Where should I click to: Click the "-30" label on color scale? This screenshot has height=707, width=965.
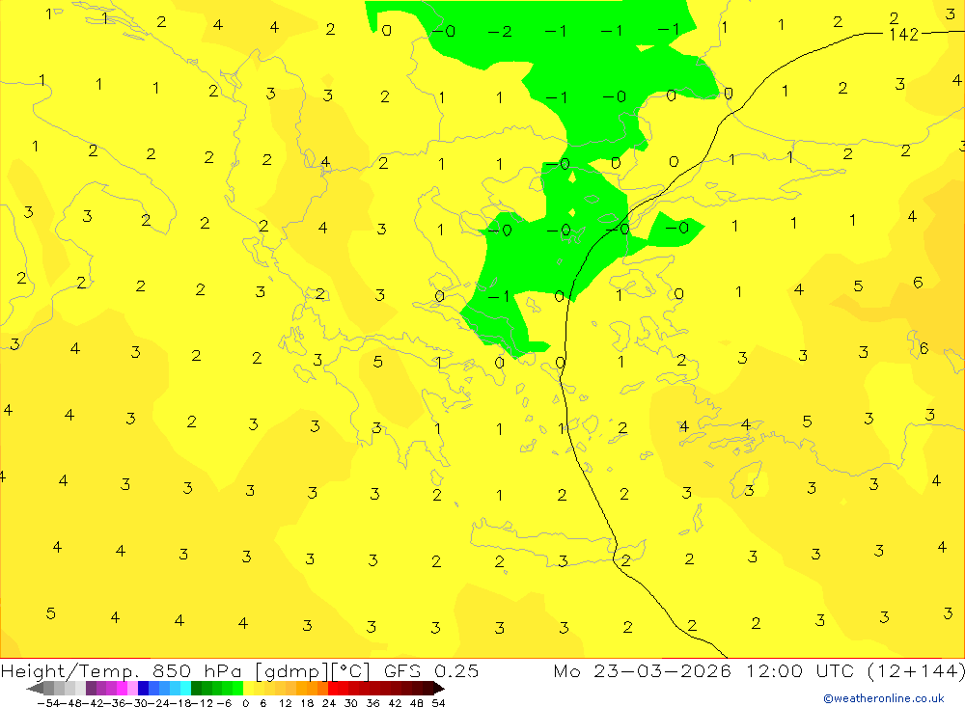(138, 703)
